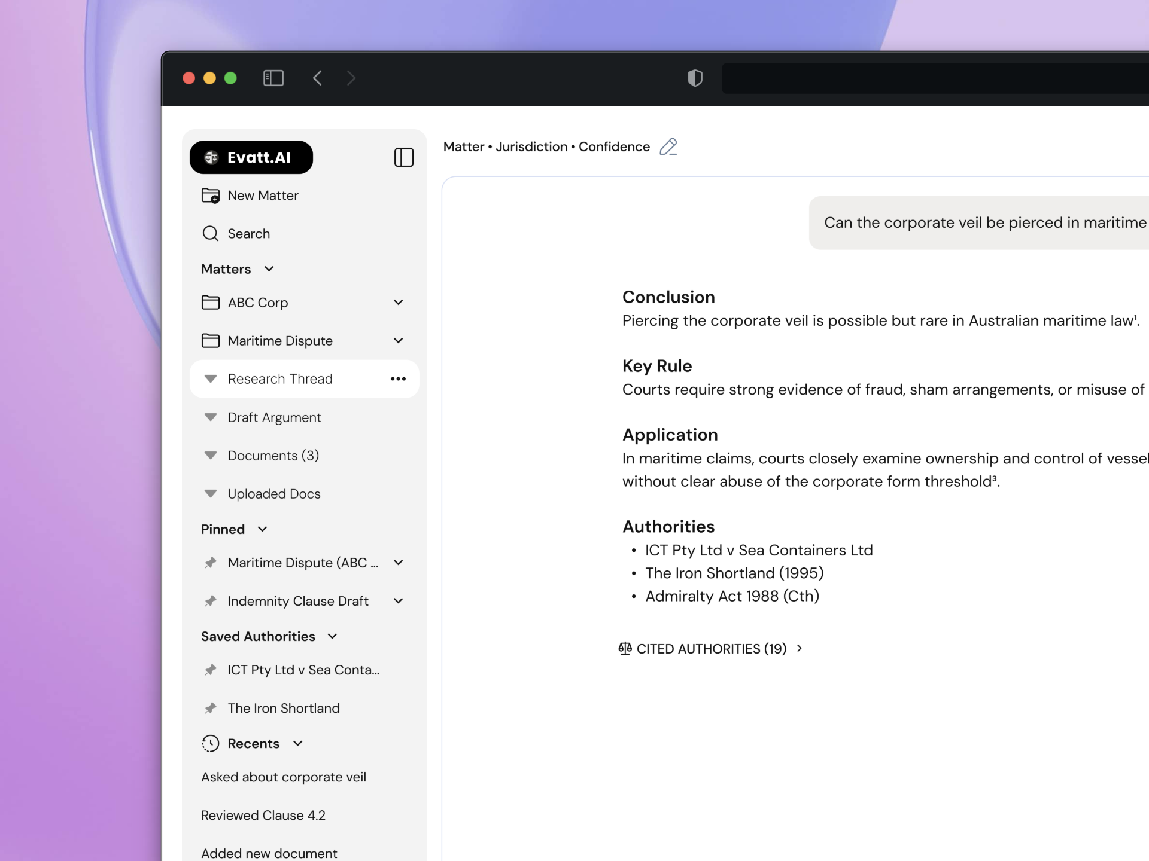Open the Maritime Dispute matter
Screen dimensions: 1149x861
(280, 341)
